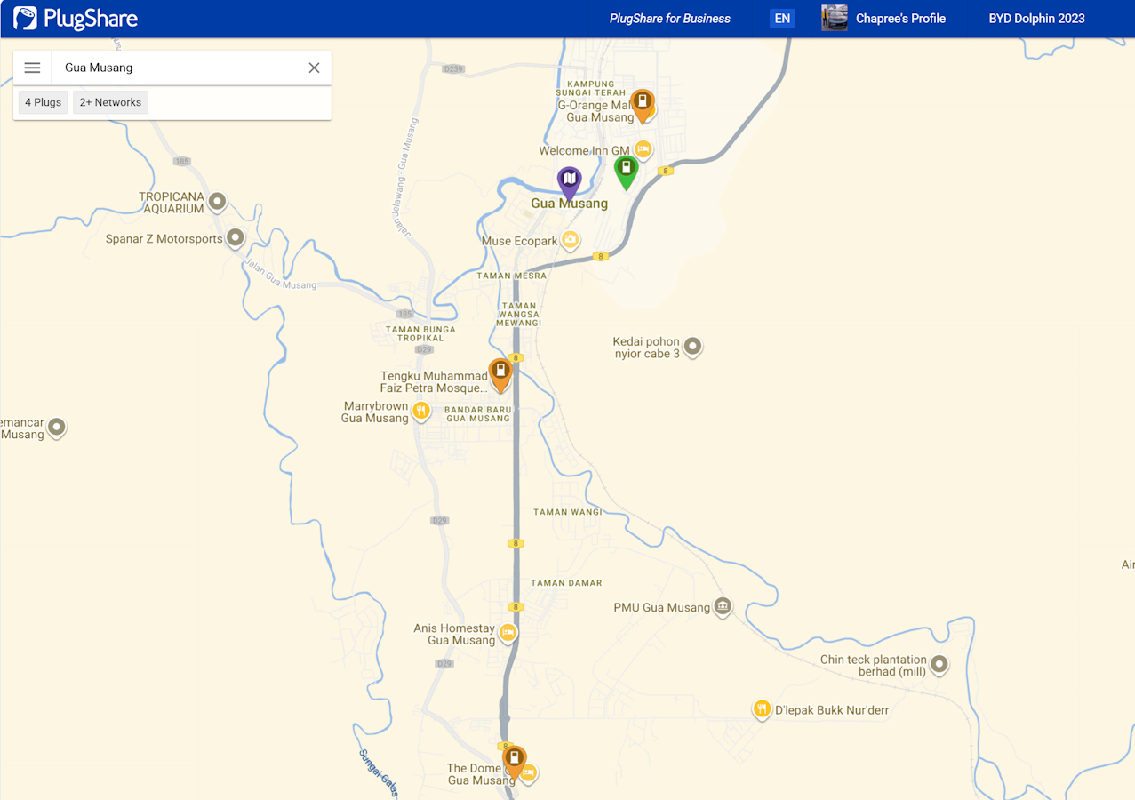The width and height of the screenshot is (1135, 800).
Task: Click the Muse Ecopark camera marker
Action: (x=571, y=240)
